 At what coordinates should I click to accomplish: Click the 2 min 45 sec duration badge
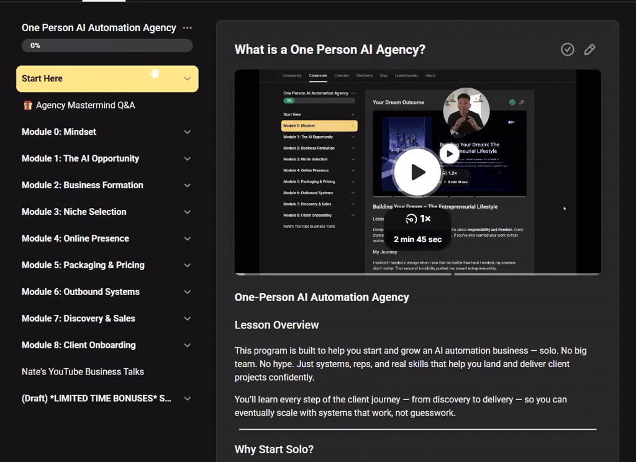[x=417, y=238]
